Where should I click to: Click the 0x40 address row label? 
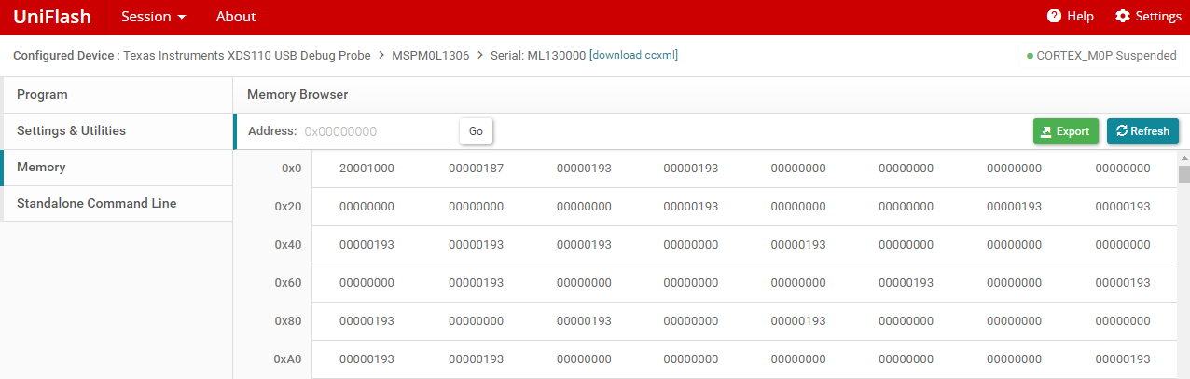tap(288, 245)
